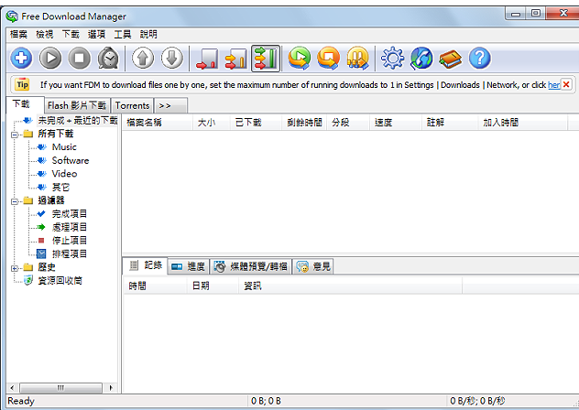Switch to the 記錄 log tab
Screen dimensions: 579x410
pos(145,265)
